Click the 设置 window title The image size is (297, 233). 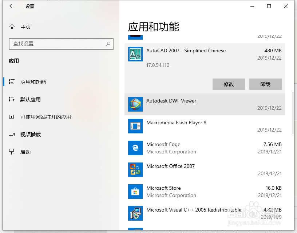(x=30, y=7)
